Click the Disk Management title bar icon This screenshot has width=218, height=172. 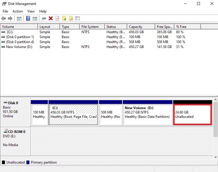click(x=4, y=4)
